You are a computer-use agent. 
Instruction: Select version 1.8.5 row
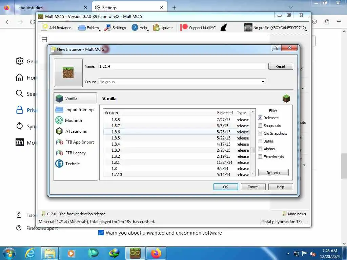click(177, 138)
